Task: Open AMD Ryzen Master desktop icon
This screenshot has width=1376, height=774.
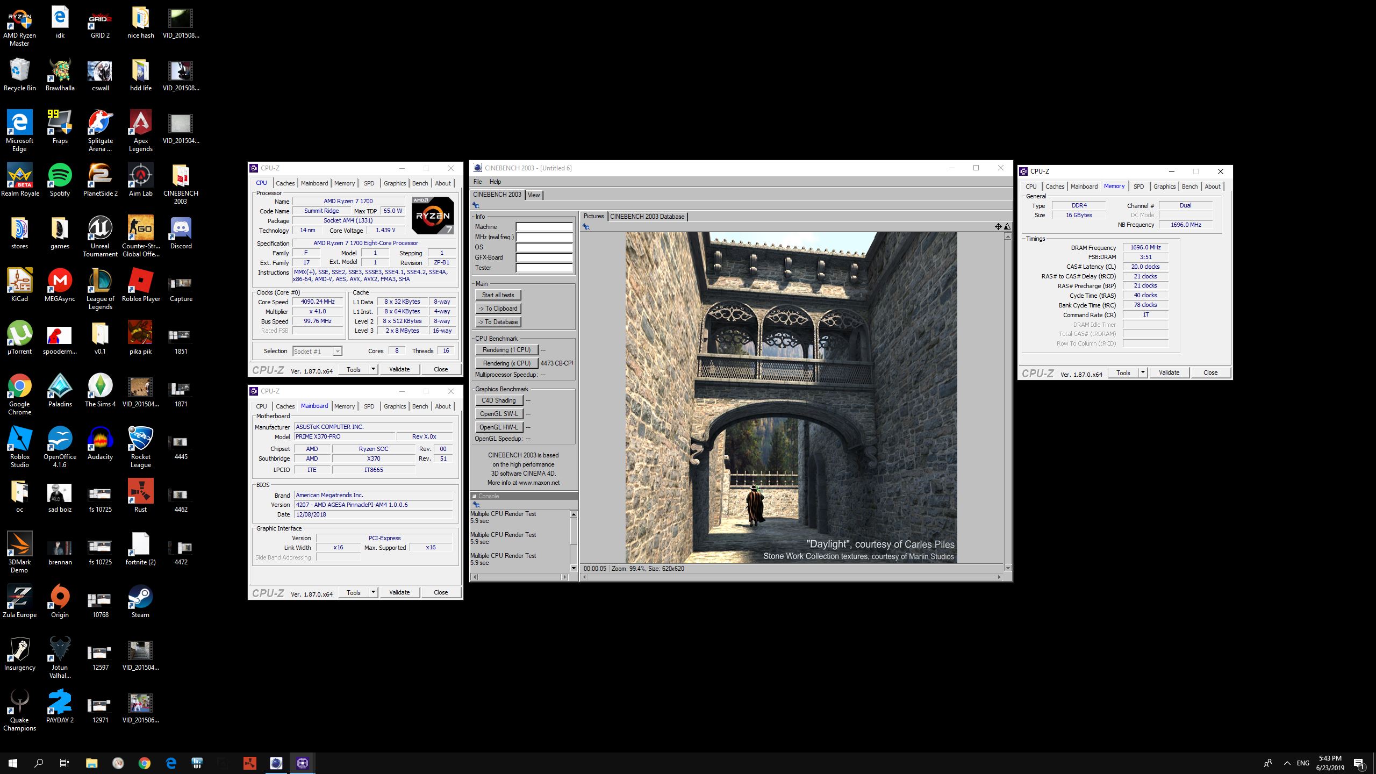Action: coord(19,27)
